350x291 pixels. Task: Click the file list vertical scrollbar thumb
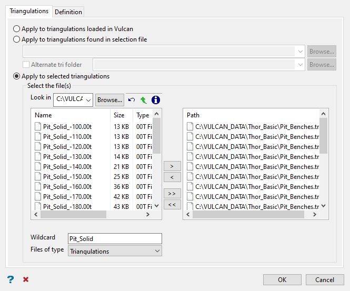coord(157,136)
